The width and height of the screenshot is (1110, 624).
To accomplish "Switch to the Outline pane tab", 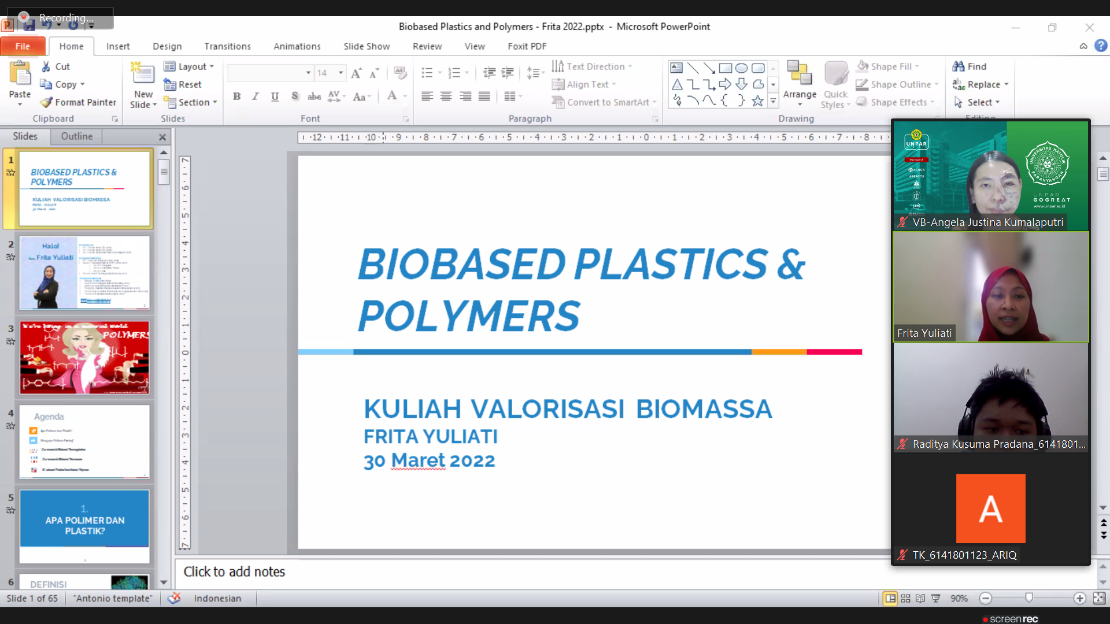I will coord(76,136).
